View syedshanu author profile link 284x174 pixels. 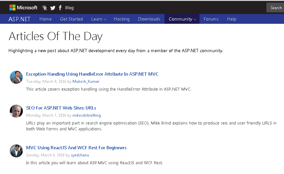coord(80,155)
